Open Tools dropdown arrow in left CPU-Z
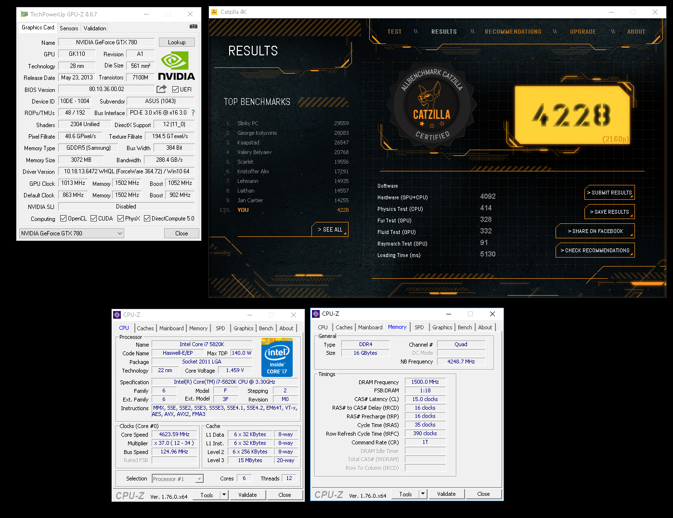 pyautogui.click(x=224, y=495)
